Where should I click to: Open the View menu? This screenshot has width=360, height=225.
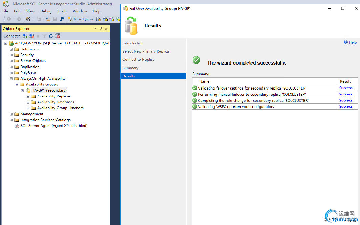click(30, 11)
